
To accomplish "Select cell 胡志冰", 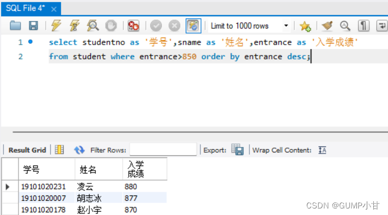I will pyautogui.click(x=99, y=198).
